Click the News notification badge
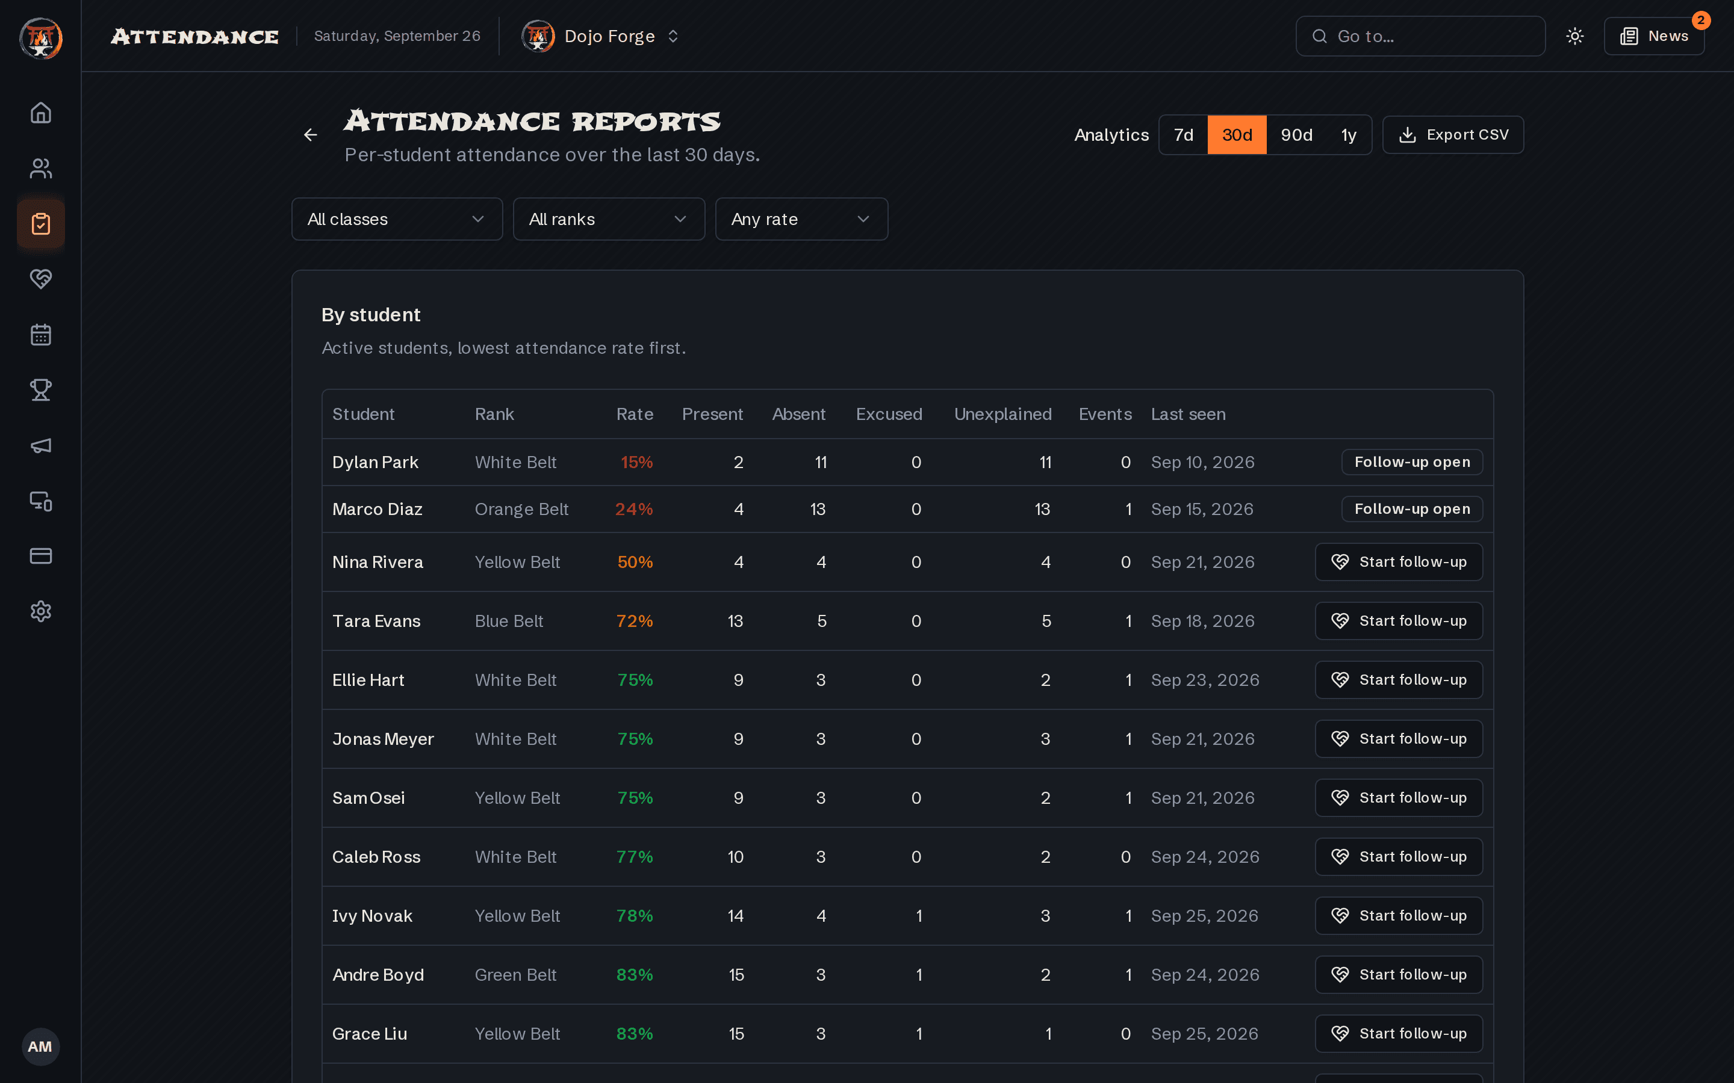Image resolution: width=1734 pixels, height=1083 pixels. pos(1701,20)
